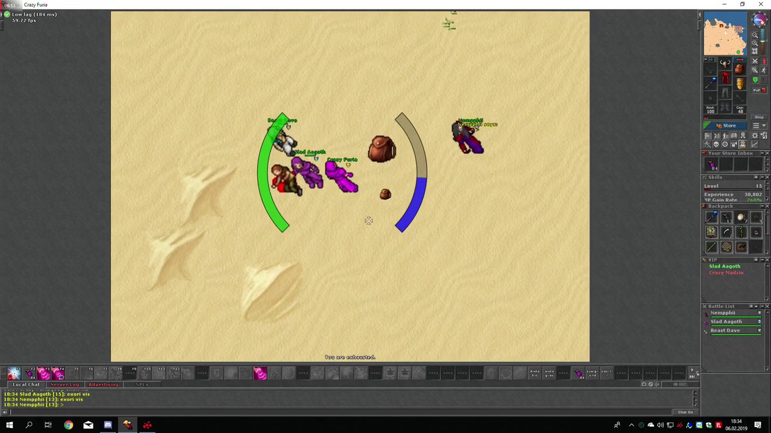Target Beast Dave in Battle List

coord(734,331)
